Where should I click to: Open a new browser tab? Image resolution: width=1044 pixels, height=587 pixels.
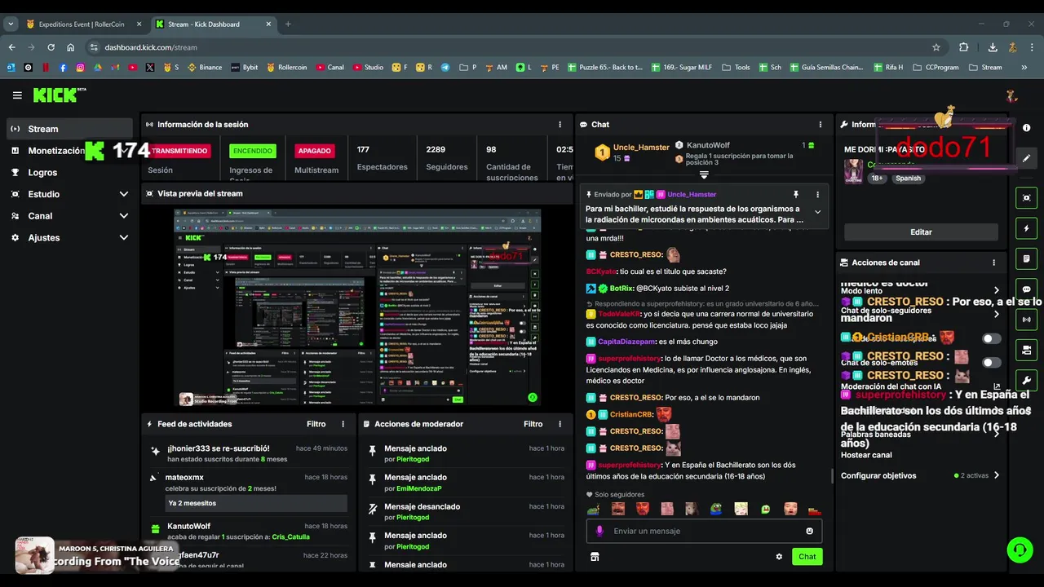tap(288, 24)
